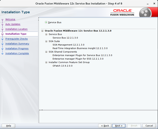Image resolution: width=158 pixels, height=129 pixels.
Task: Click the Installation Summary step bullet
Action: [x=3, y=44]
